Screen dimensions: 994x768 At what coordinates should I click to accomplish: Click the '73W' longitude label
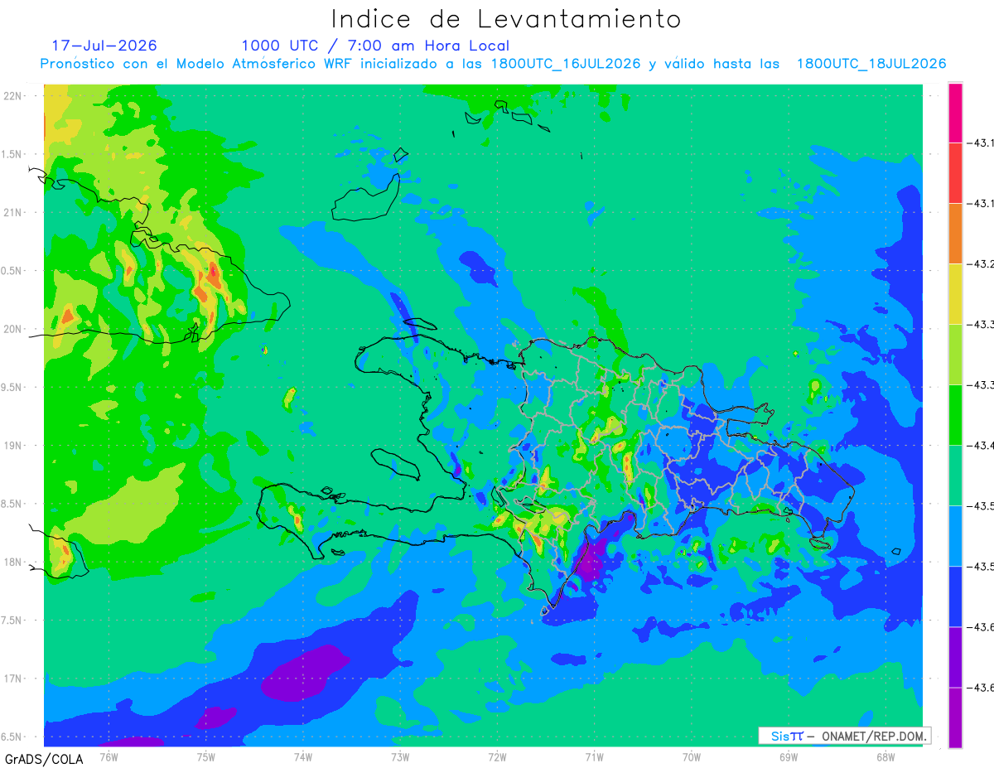400,756
